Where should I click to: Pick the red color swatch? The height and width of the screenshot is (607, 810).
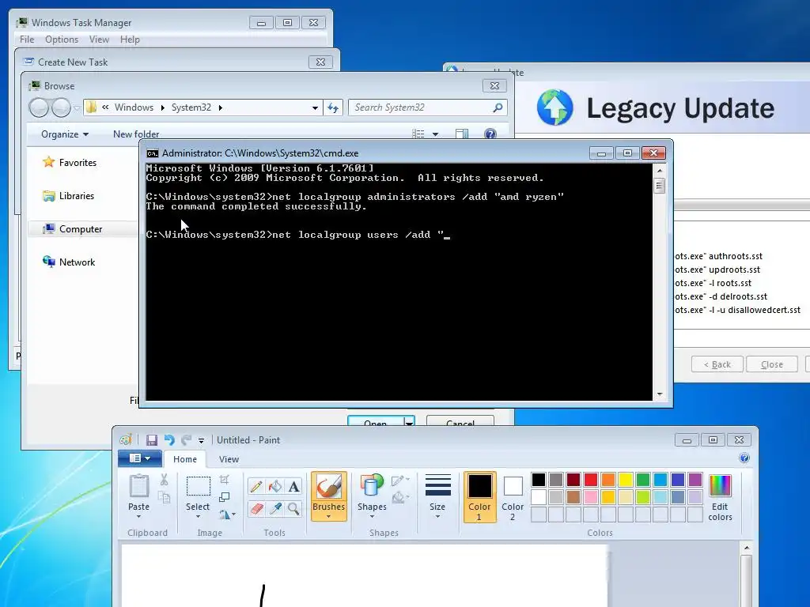coord(591,480)
